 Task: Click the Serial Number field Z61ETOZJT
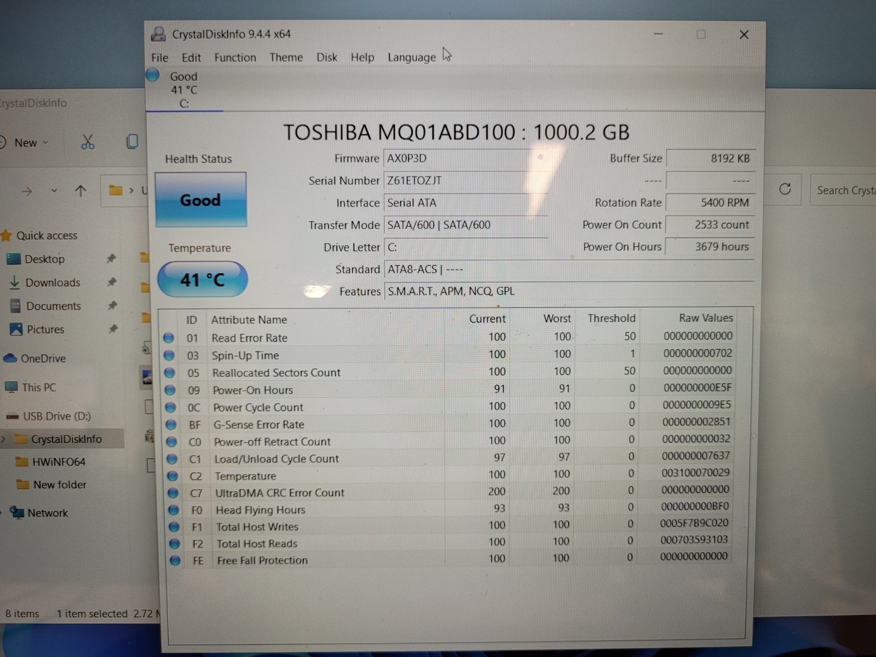click(x=465, y=181)
